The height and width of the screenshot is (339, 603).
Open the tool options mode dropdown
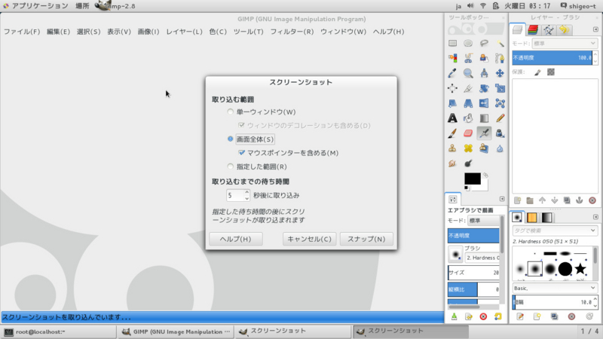(483, 221)
